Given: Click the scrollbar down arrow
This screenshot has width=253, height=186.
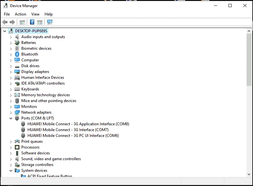Looking at the screenshot, I should 249,174.
